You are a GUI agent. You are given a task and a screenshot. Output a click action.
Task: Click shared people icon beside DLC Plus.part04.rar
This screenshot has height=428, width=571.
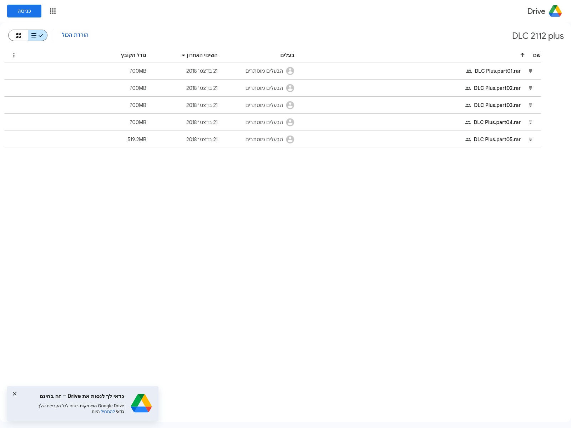click(468, 123)
